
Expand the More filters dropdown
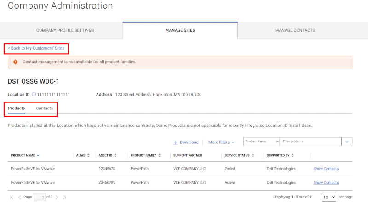click(221, 142)
